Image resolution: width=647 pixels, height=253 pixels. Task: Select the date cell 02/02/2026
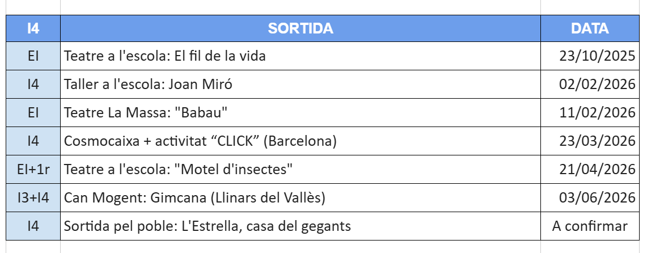tap(590, 85)
